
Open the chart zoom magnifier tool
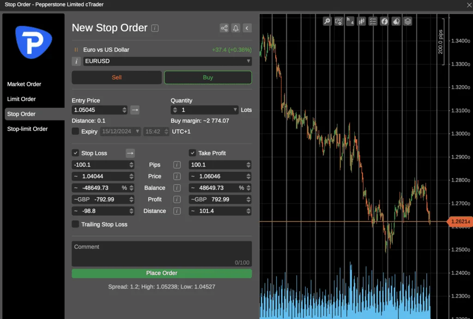coord(327,21)
